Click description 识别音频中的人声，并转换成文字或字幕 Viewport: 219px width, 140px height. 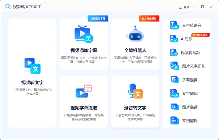(135, 117)
